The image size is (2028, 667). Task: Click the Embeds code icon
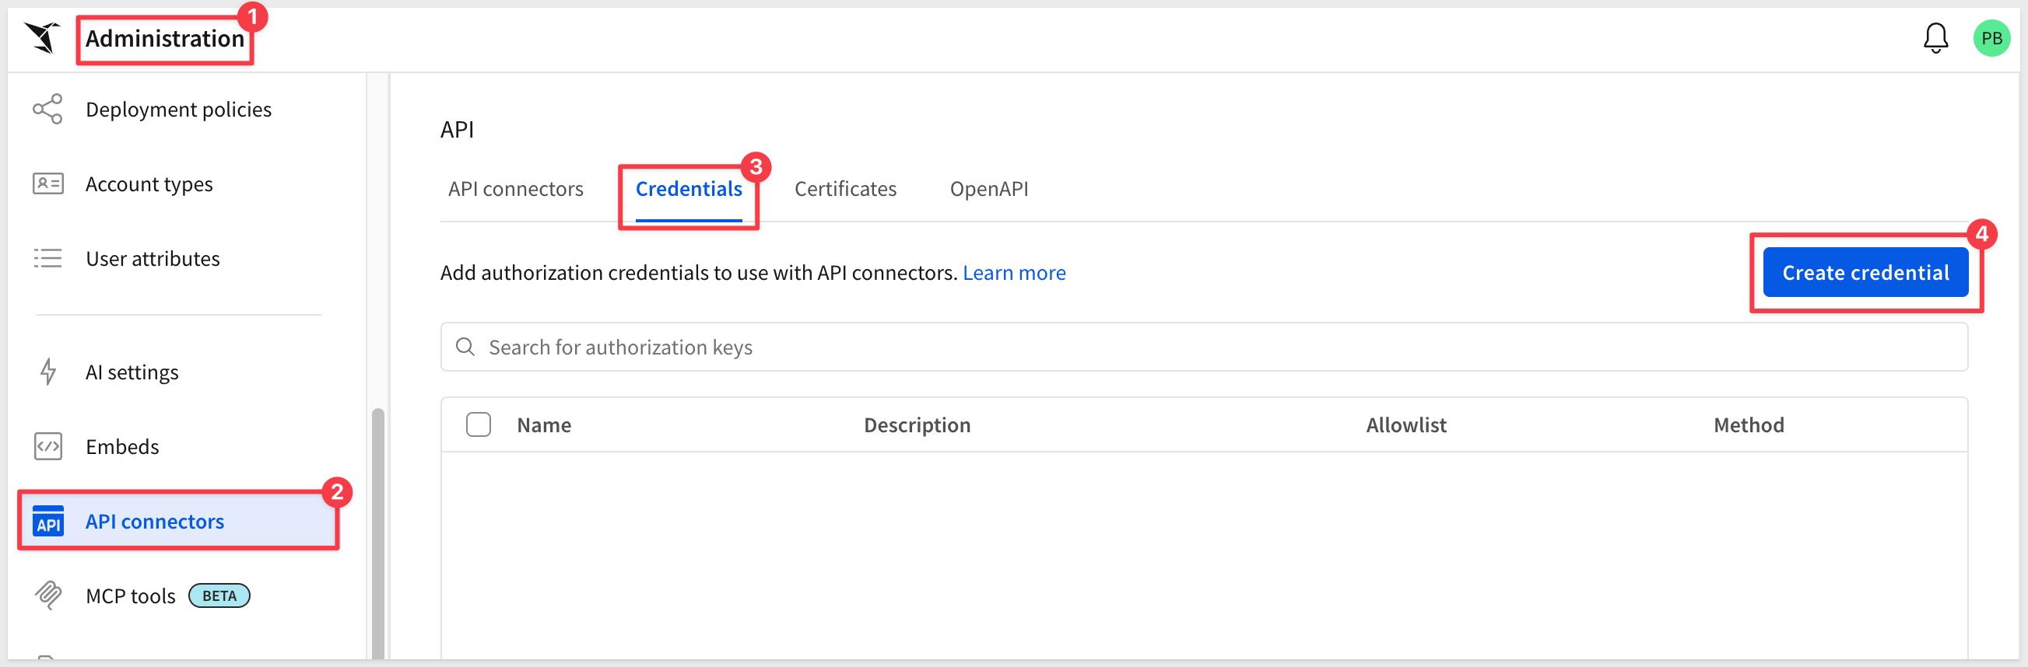[47, 446]
